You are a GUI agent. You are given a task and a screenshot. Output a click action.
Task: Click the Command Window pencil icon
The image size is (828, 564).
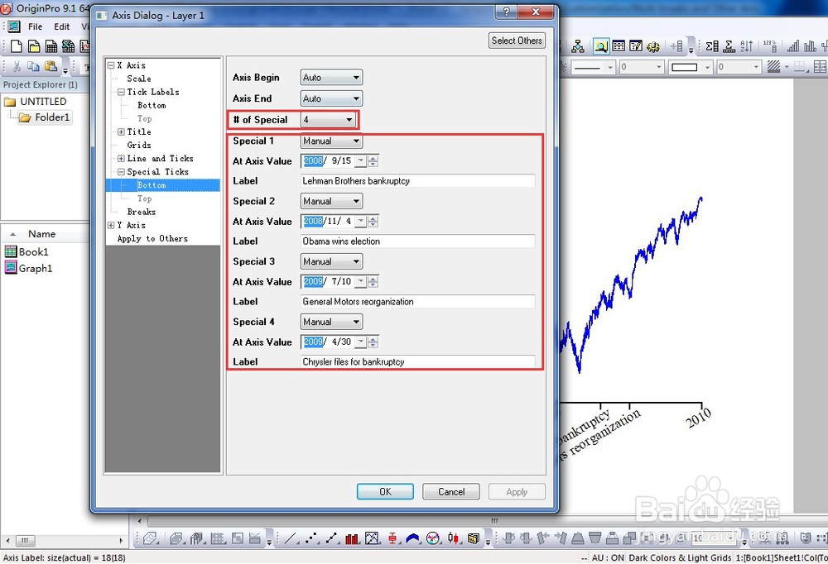click(636, 46)
